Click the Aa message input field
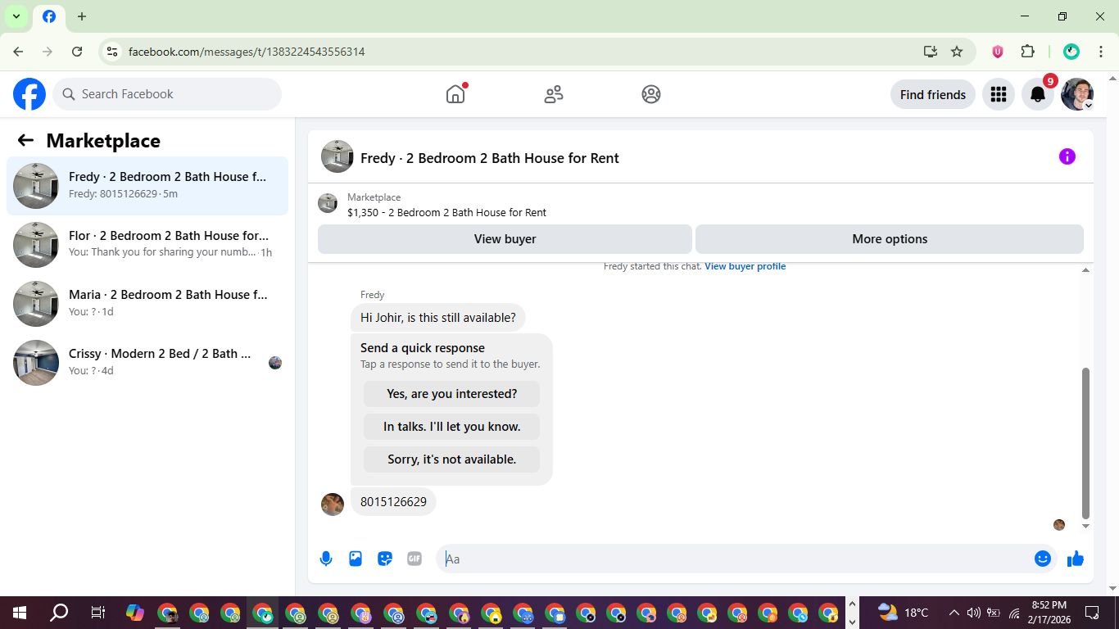Image resolution: width=1119 pixels, height=629 pixels. 737,559
